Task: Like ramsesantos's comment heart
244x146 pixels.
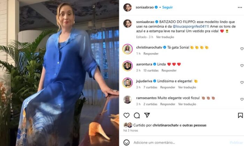Action: point(242,99)
